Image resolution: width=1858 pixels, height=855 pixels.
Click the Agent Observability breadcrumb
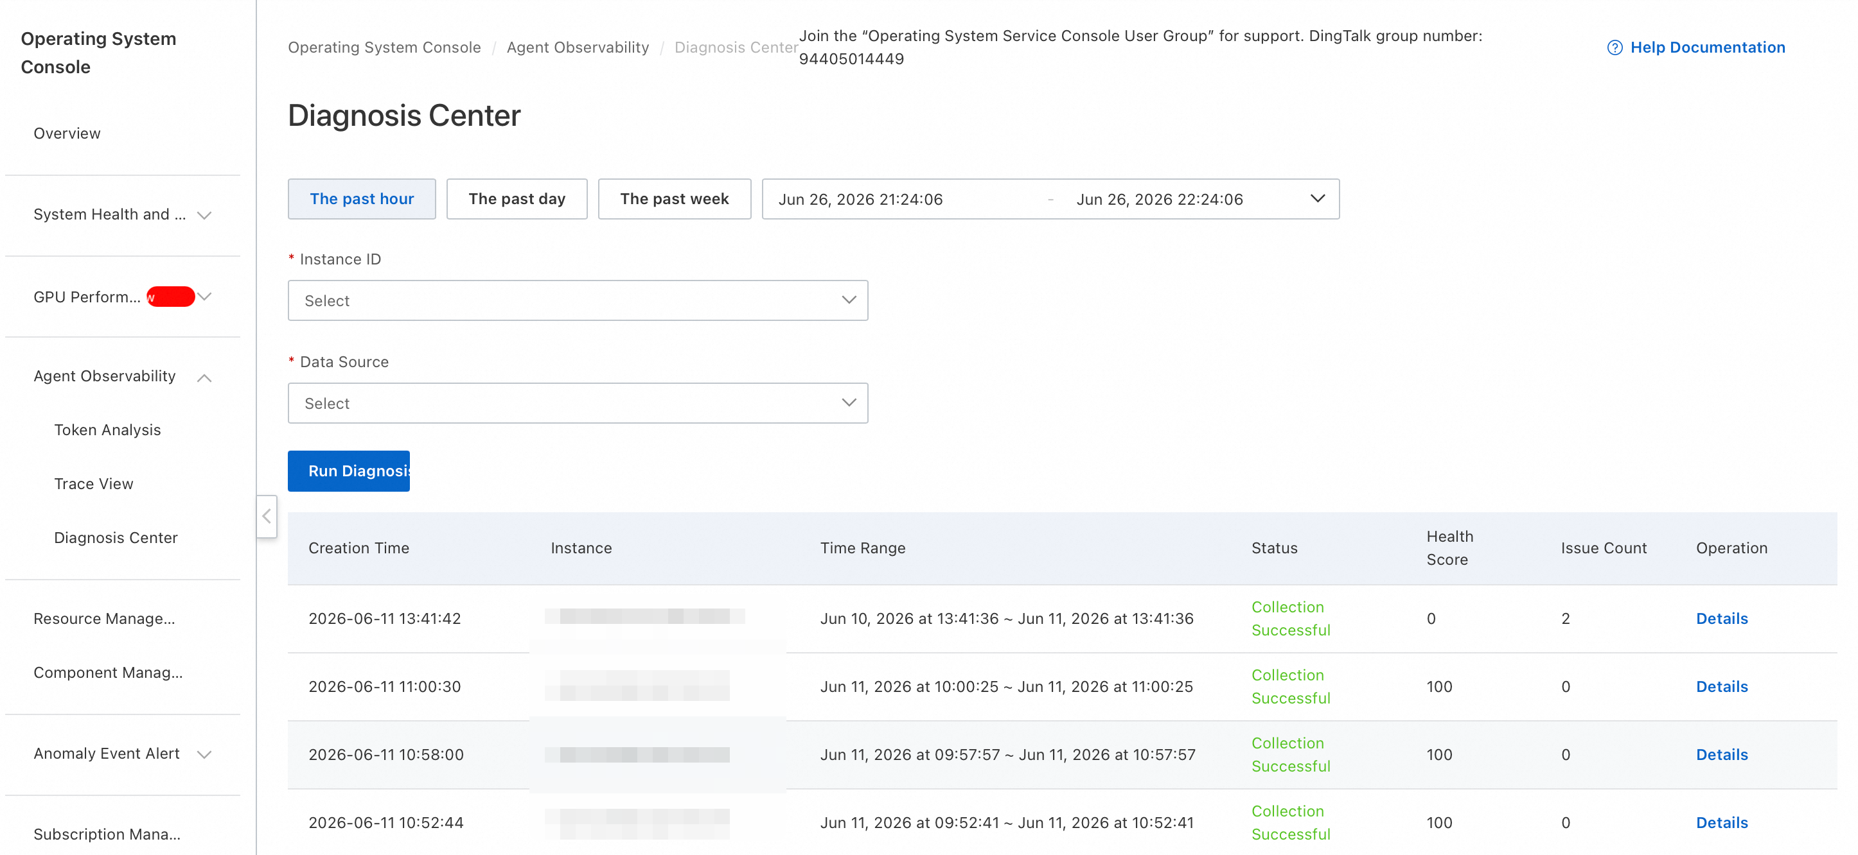[577, 47]
